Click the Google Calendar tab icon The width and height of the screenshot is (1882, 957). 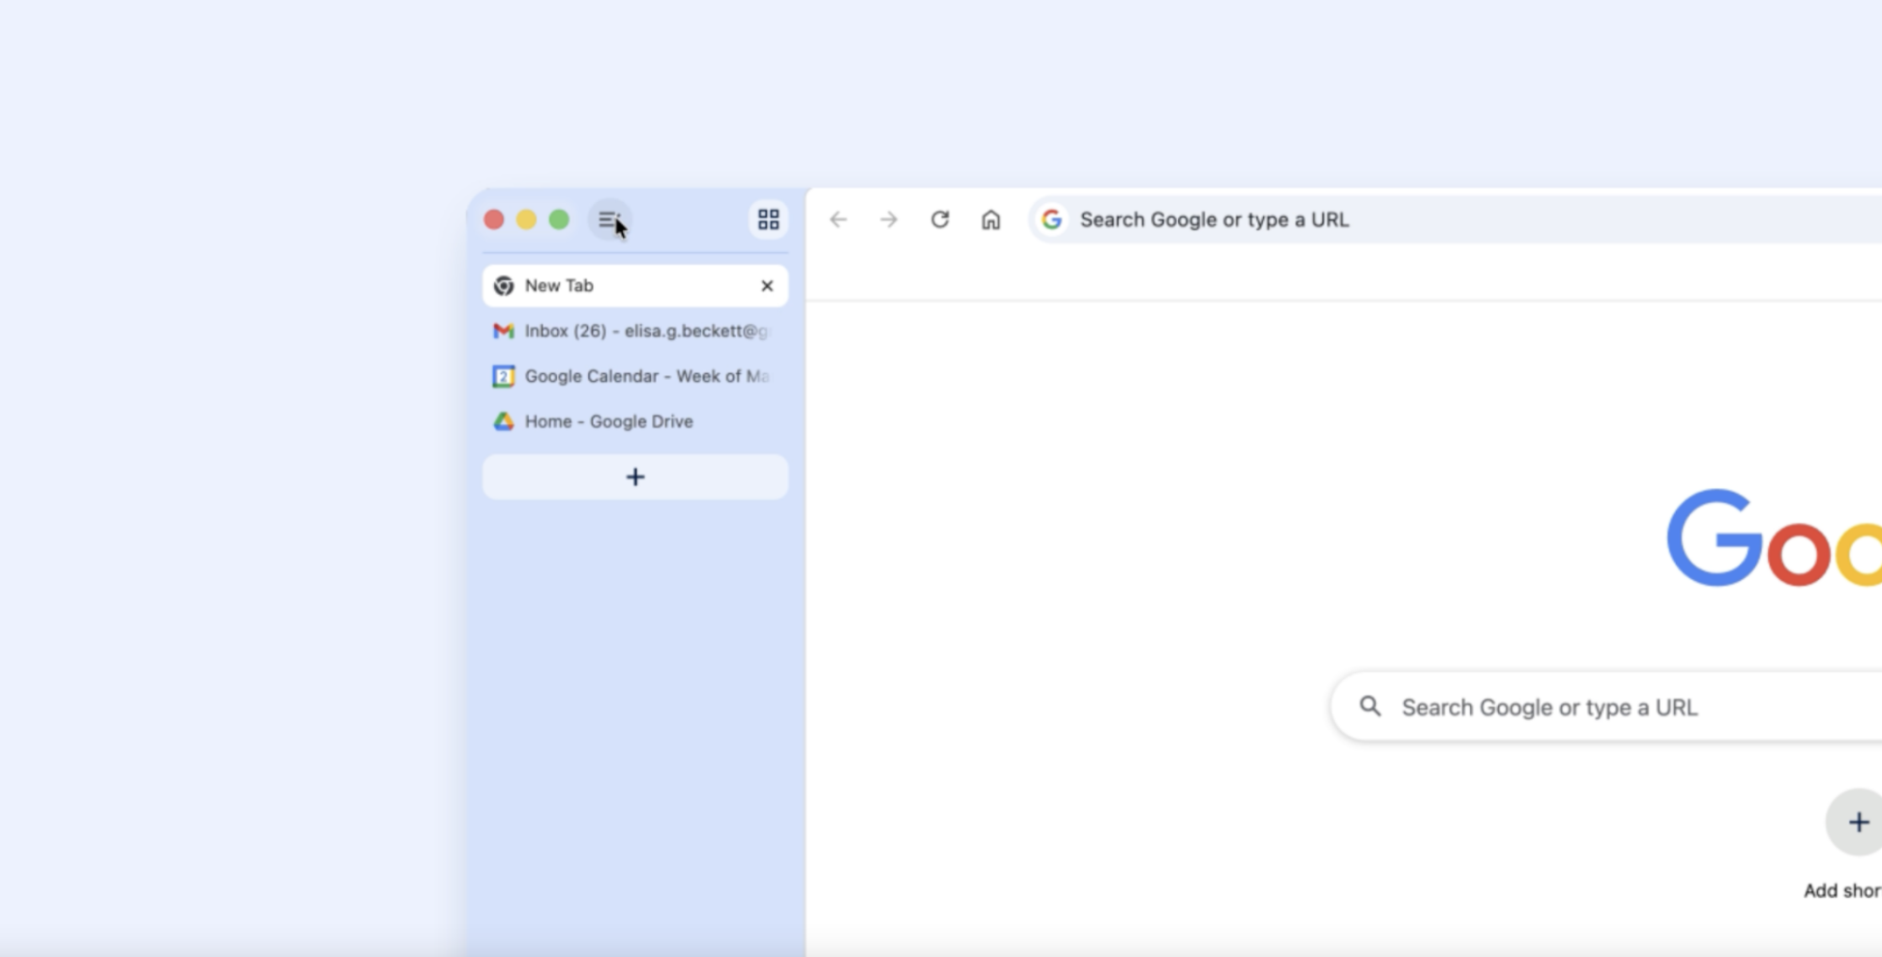coord(503,376)
